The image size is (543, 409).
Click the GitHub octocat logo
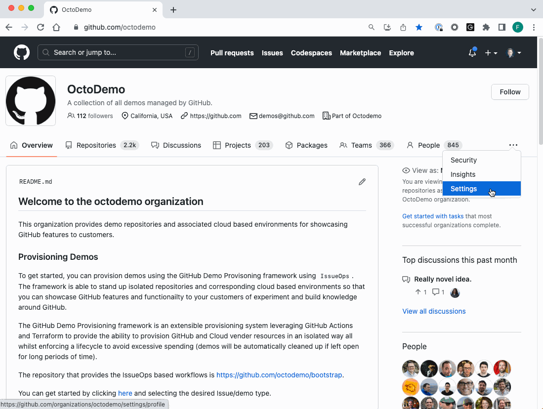21,52
